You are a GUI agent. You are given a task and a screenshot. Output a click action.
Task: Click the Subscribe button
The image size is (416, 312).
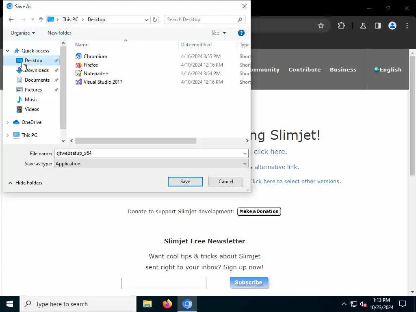pyautogui.click(x=249, y=283)
